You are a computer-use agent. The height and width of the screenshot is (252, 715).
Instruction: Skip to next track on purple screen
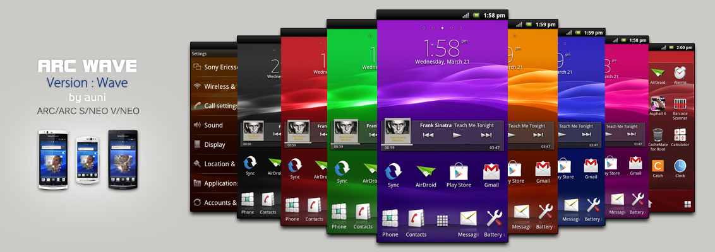tap(486, 135)
